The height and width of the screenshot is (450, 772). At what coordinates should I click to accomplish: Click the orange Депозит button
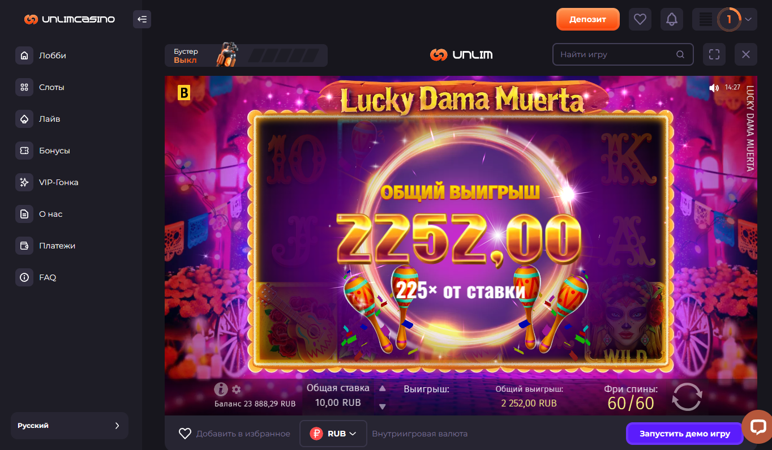click(x=588, y=19)
